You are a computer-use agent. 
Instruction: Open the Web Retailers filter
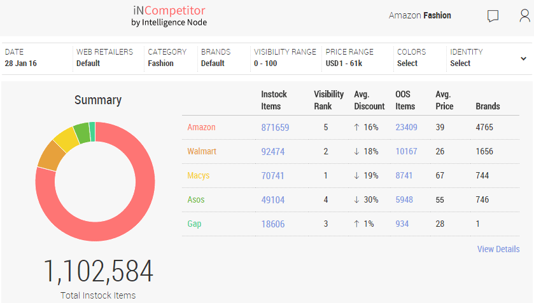pyautogui.click(x=105, y=57)
